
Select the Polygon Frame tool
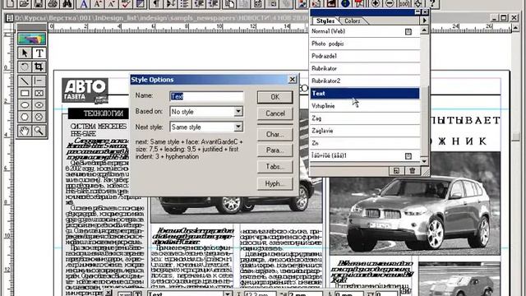click(39, 117)
